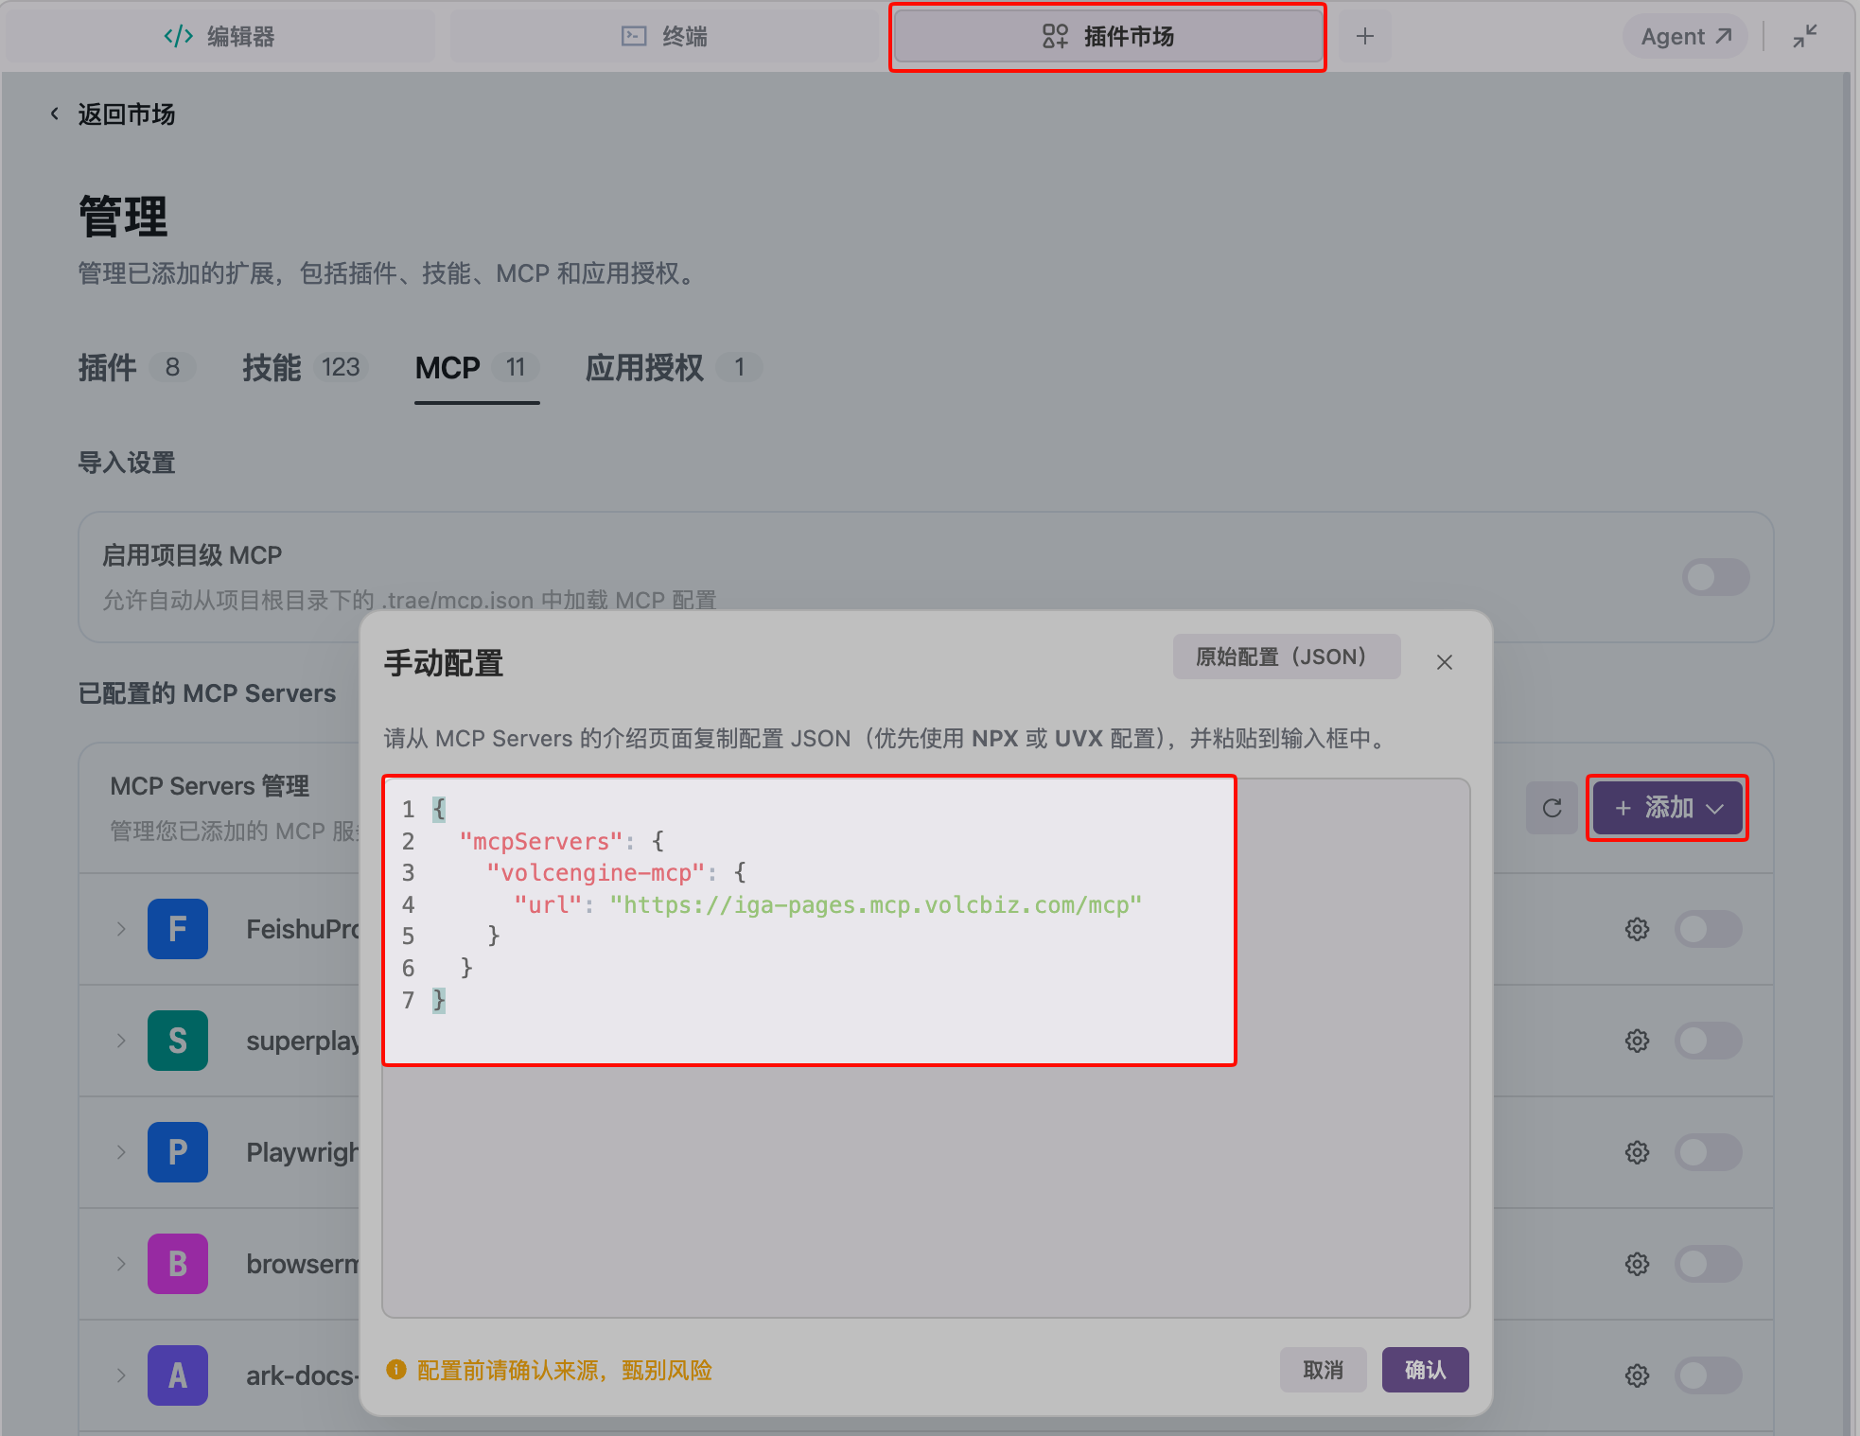This screenshot has width=1860, height=1436.
Task: Click 取消 to cancel the configuration
Action: pos(1323,1370)
